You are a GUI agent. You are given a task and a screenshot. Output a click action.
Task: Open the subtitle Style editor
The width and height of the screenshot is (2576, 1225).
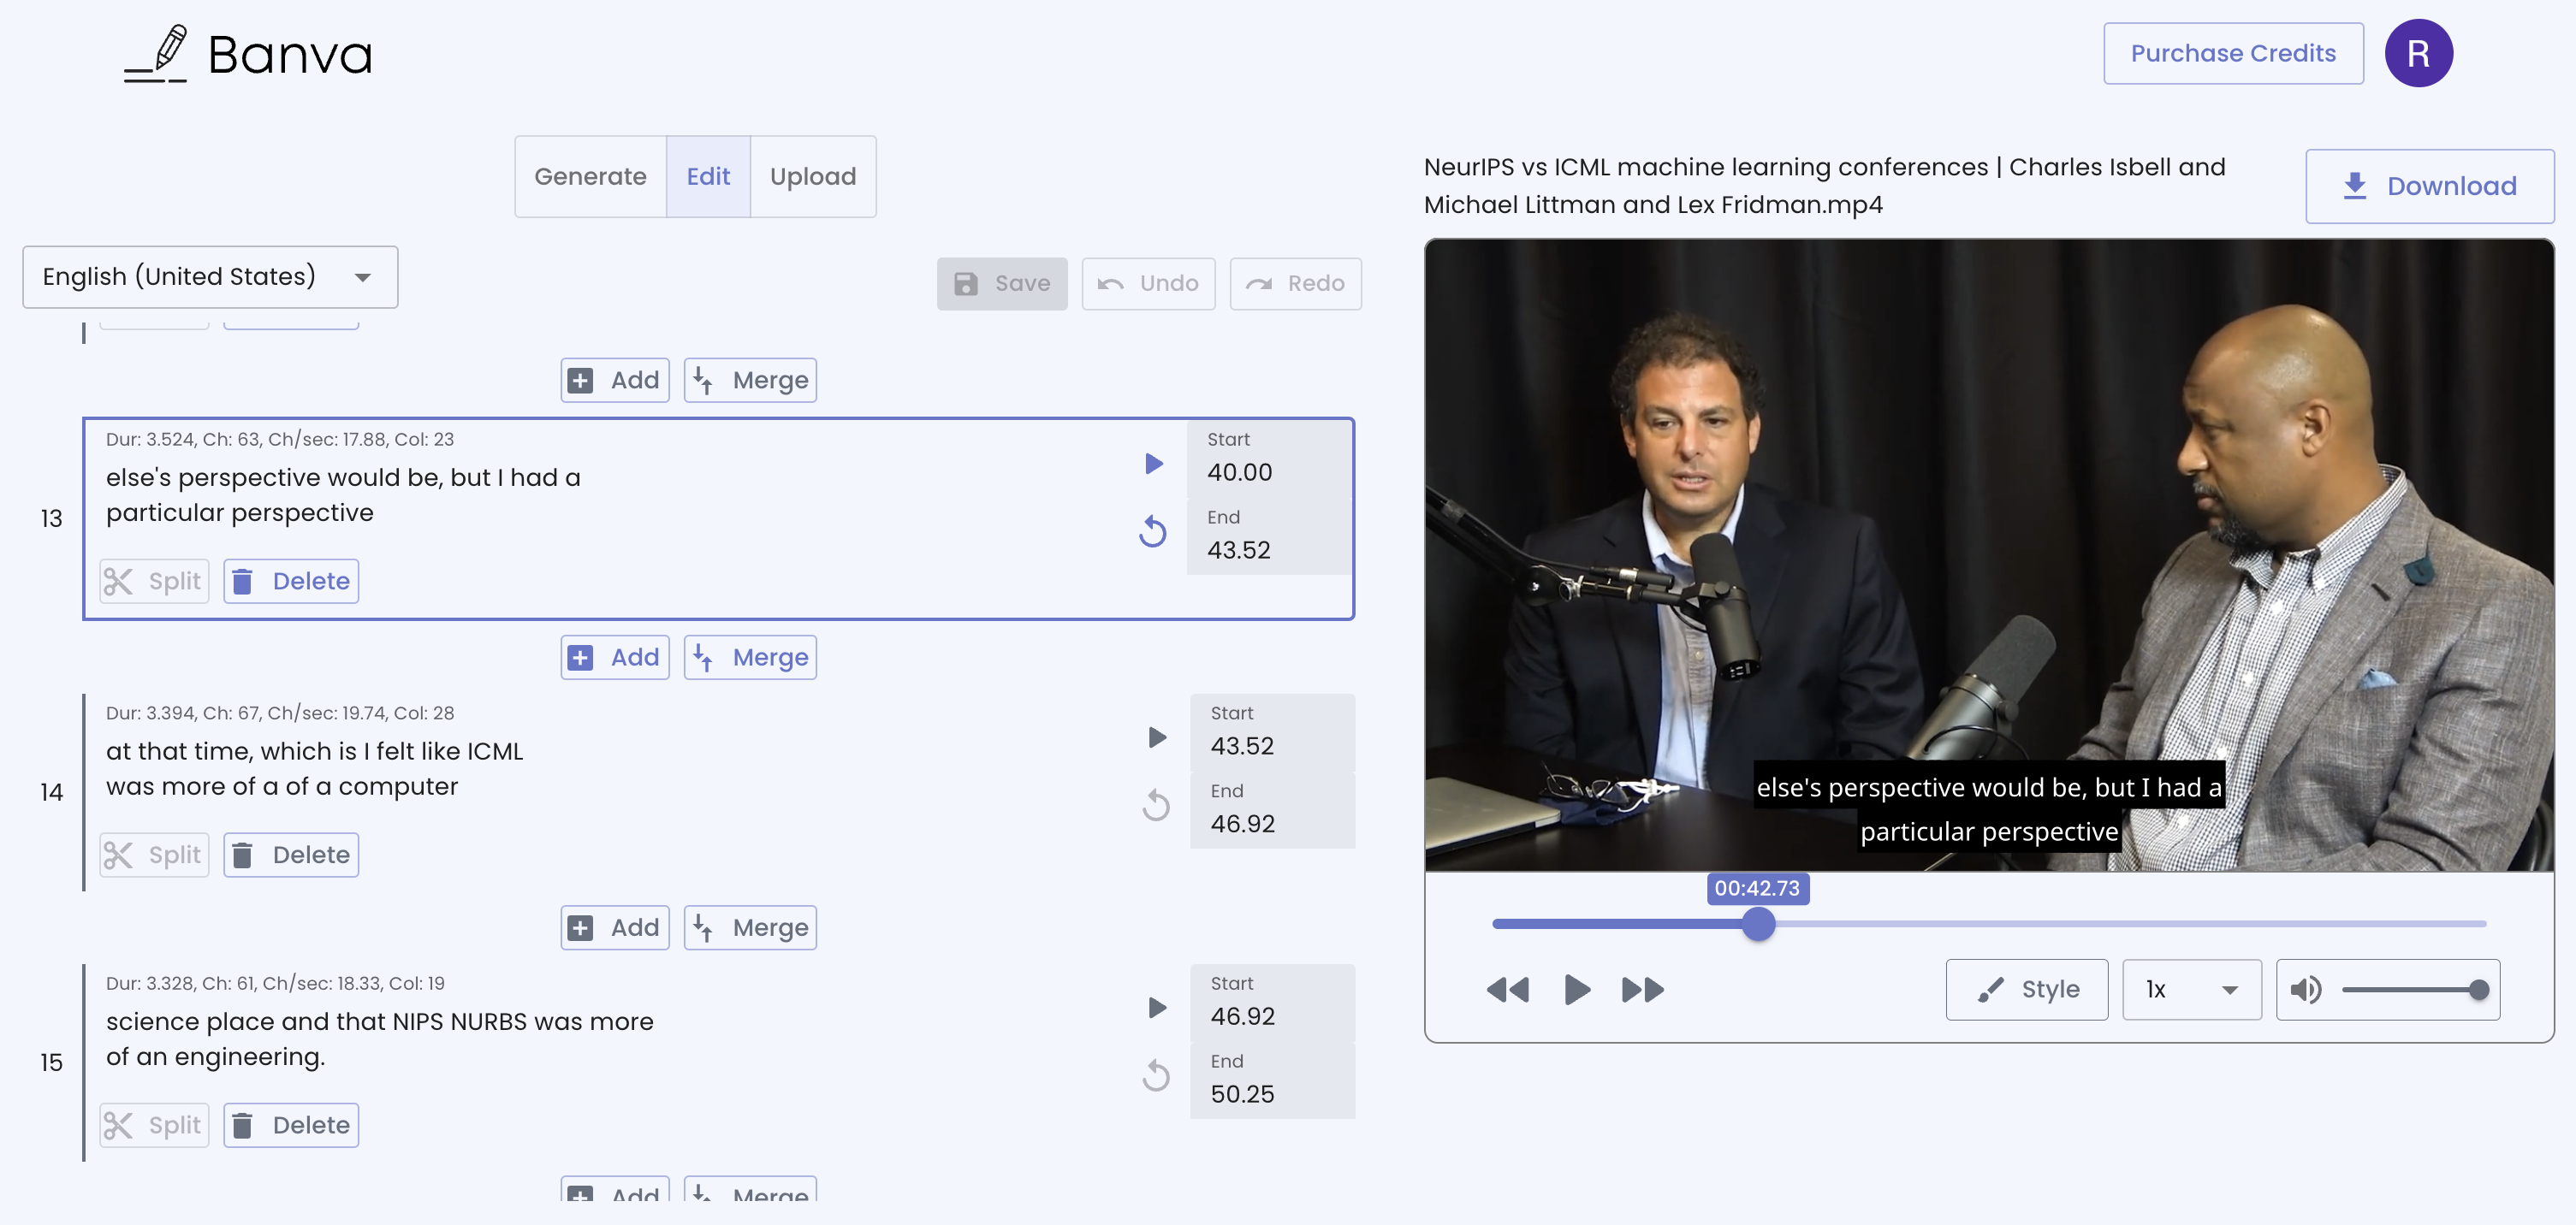click(2026, 991)
